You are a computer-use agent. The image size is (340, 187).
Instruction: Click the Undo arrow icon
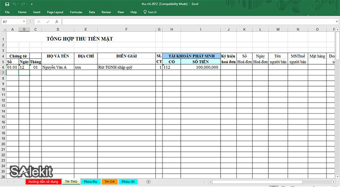(x=15, y=4)
